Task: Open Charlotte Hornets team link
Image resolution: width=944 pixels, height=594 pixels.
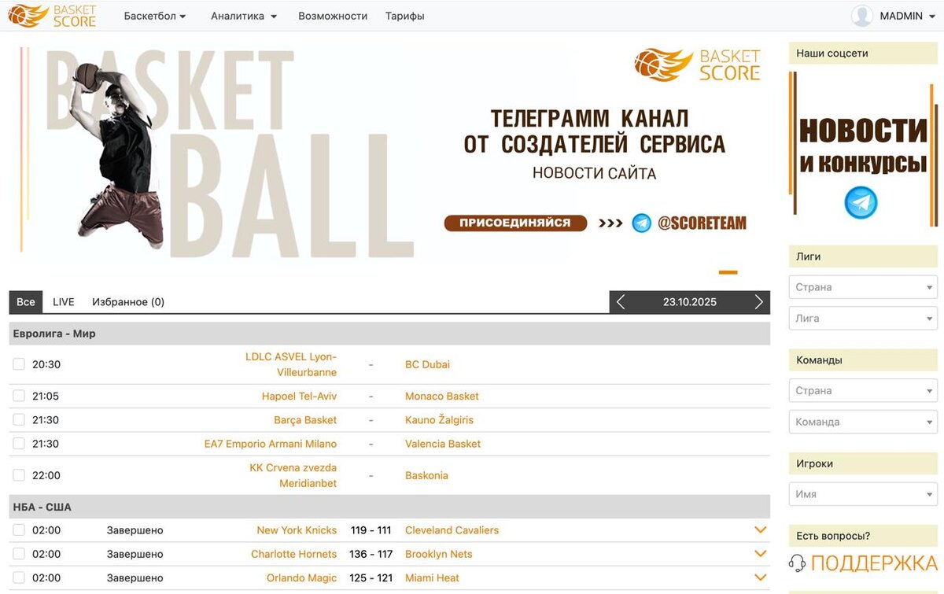Action: tap(293, 554)
